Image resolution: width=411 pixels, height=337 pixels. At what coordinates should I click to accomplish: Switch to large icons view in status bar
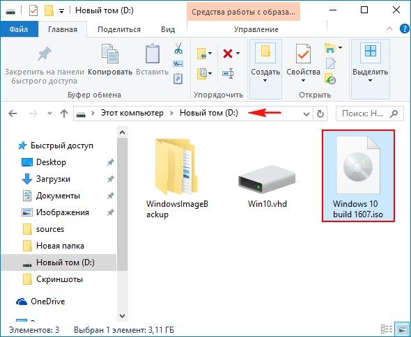pos(401,329)
